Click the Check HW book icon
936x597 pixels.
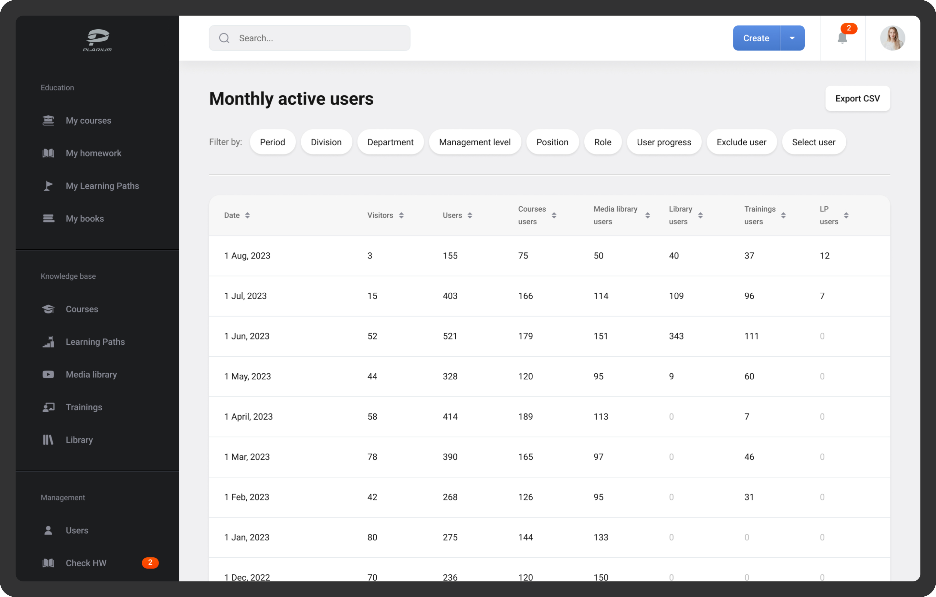pos(48,563)
